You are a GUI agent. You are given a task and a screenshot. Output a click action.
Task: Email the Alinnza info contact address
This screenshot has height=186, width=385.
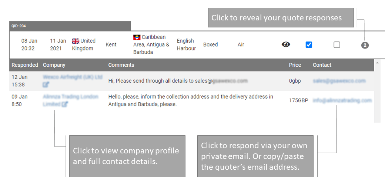[342, 100]
